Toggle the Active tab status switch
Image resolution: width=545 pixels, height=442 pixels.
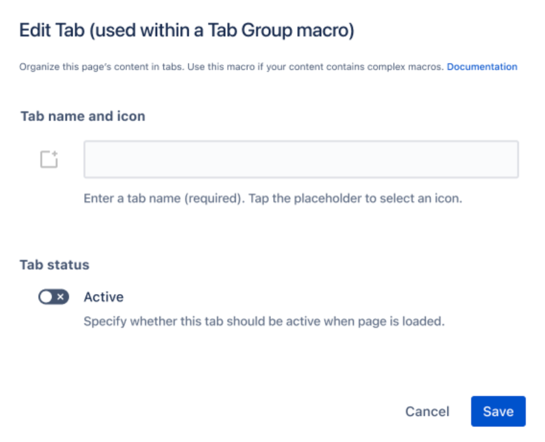(x=54, y=297)
